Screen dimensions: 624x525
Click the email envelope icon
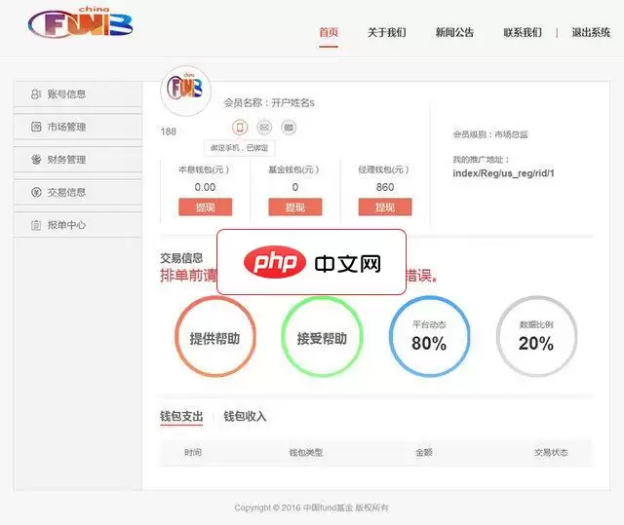tap(264, 127)
